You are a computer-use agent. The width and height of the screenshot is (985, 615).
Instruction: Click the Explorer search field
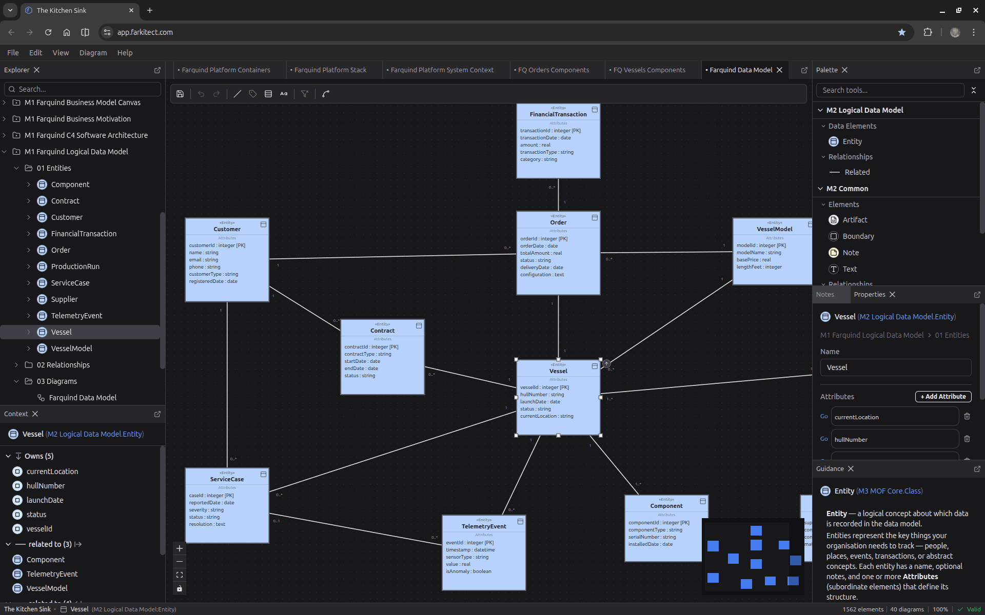82,89
